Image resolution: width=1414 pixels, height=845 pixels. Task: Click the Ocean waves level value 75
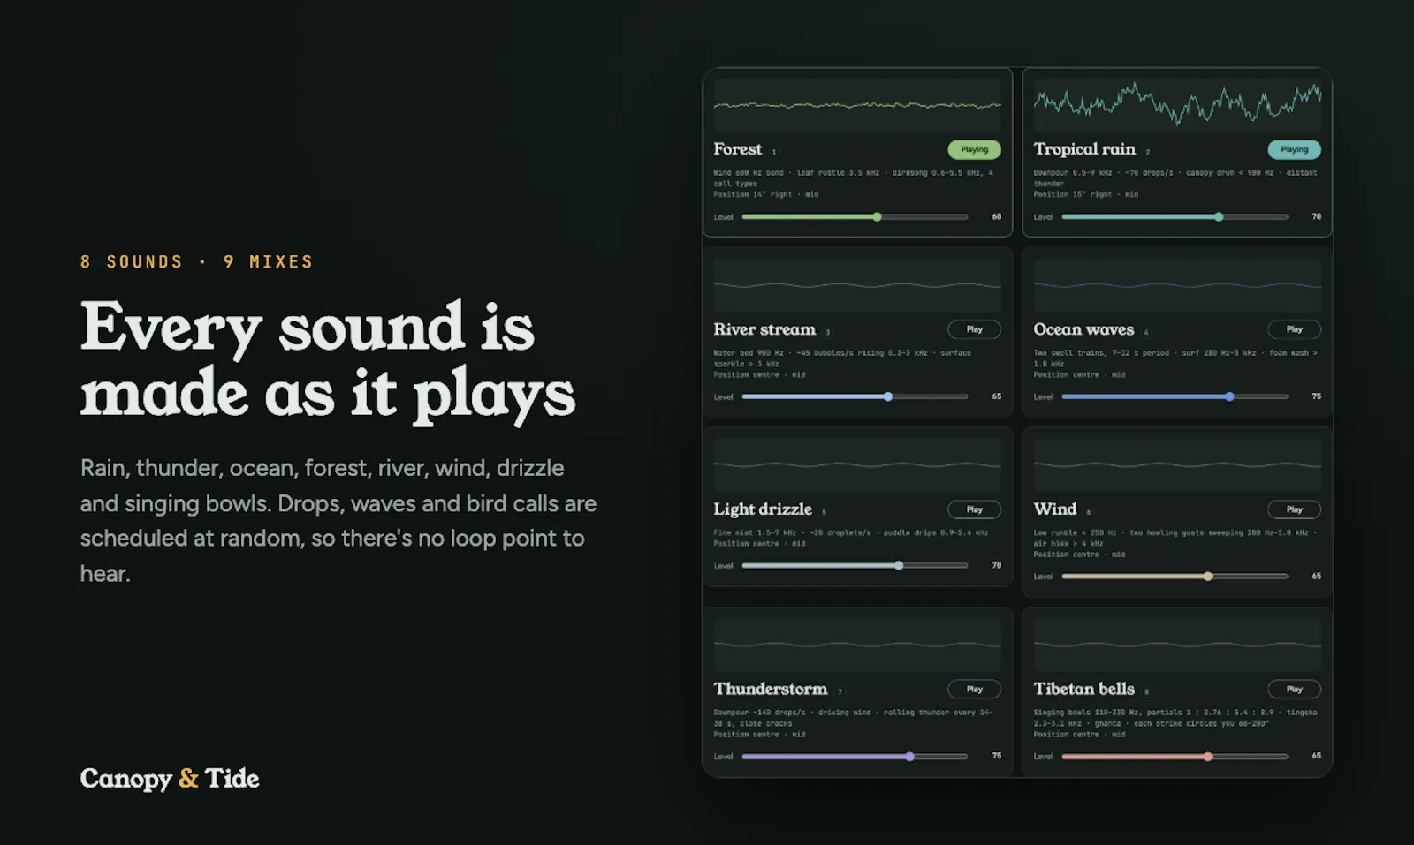[1316, 396]
